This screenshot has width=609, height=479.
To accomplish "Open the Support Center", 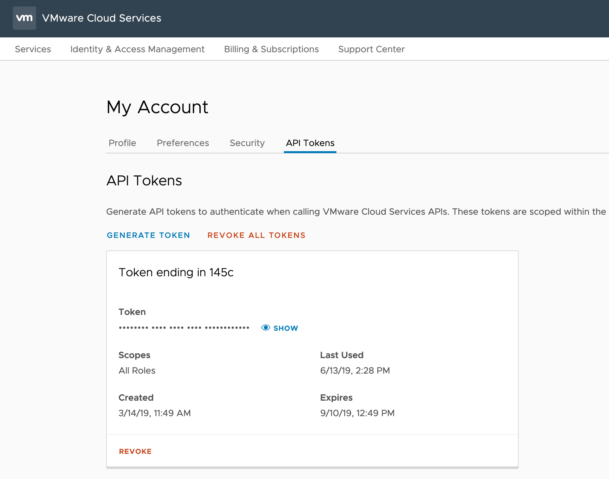I will pos(371,49).
